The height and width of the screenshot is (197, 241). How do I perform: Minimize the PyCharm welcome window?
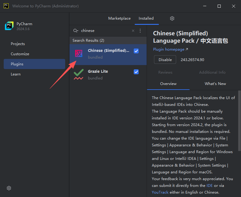point(205,6)
